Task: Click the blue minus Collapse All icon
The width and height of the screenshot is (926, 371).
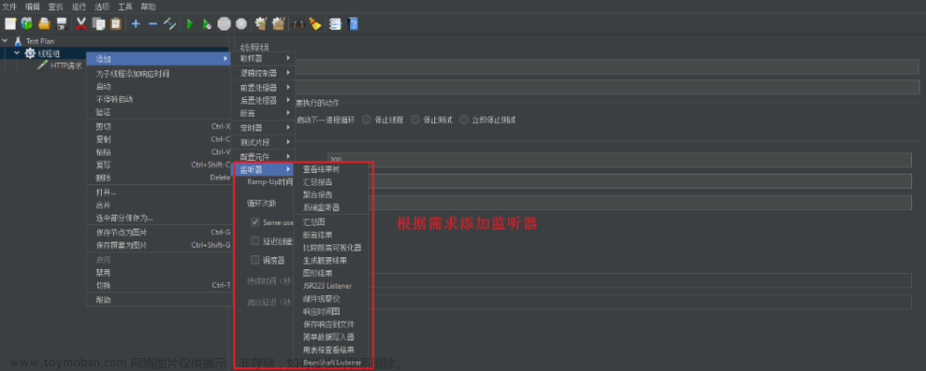Action: 153,24
